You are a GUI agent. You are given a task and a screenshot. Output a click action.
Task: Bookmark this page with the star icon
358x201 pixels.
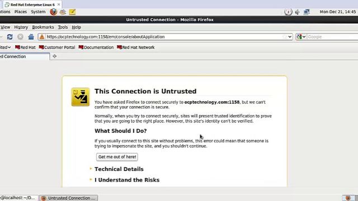[x=284, y=37]
